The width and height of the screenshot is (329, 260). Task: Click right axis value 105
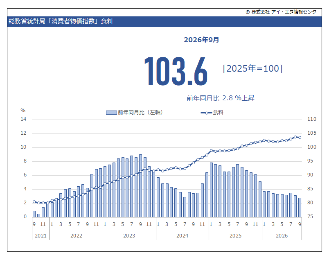tap(311, 133)
